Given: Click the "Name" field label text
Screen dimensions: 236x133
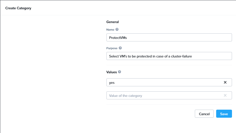Looking at the screenshot, I should (x=110, y=30).
